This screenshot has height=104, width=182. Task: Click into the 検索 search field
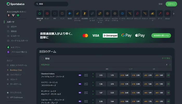pos(51,4)
